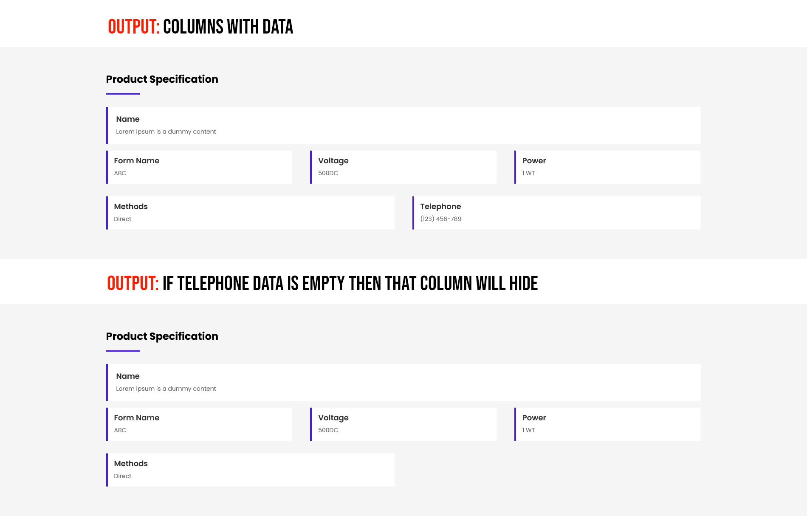Click the phone number (123) 456-789
This screenshot has height=523, width=807.
440,219
